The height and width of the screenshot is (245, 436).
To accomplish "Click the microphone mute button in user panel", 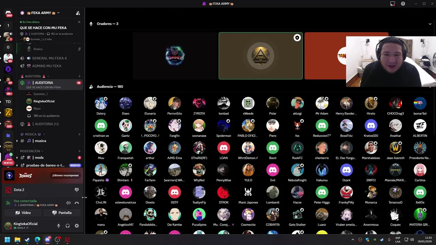I will point(59,226).
